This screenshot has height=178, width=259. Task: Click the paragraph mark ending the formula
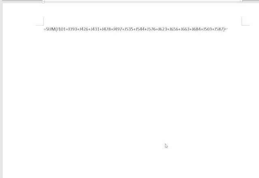(226, 29)
